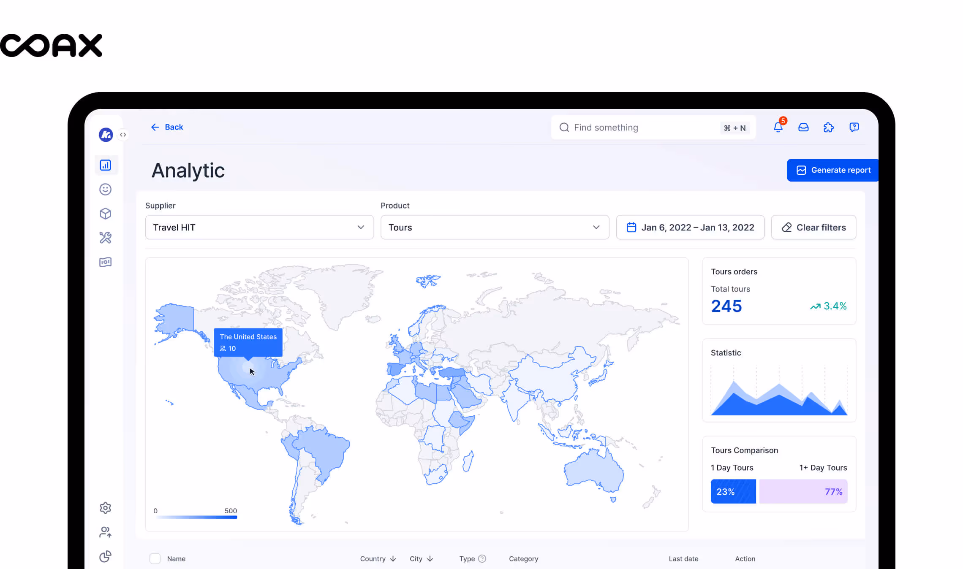Click the Generate report button
Screen dimensions: 963x569
(833, 170)
